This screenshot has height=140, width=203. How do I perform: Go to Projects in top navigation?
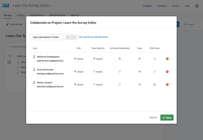(x=148, y=6)
